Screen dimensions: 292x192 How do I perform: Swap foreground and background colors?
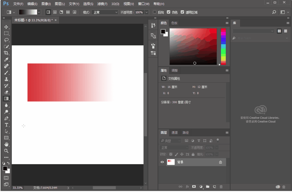(x=8, y=163)
